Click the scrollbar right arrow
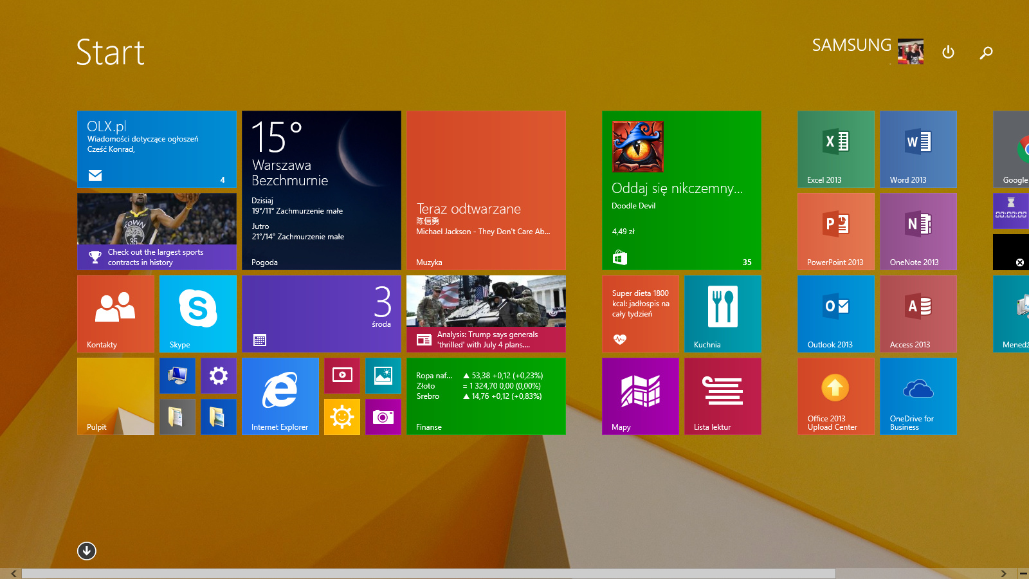This screenshot has height=579, width=1029. click(x=1003, y=573)
